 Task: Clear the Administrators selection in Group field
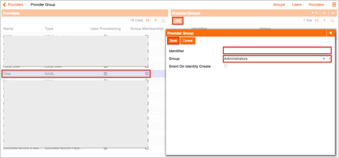[x=324, y=59]
